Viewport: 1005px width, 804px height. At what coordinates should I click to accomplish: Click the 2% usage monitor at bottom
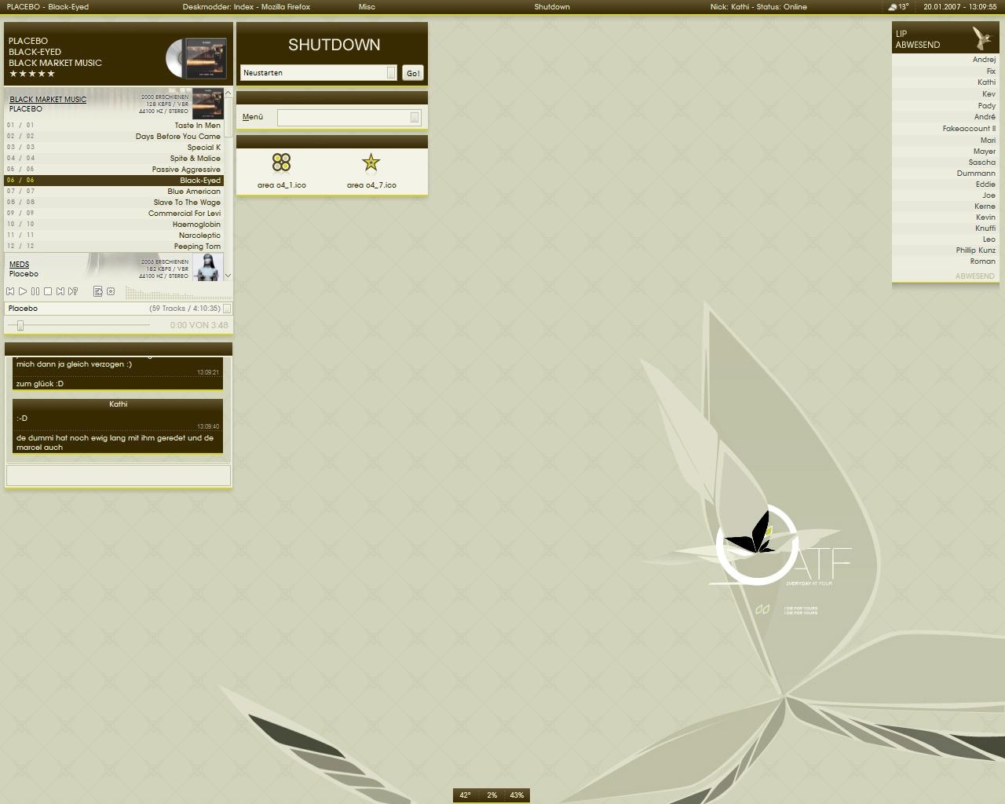point(492,795)
